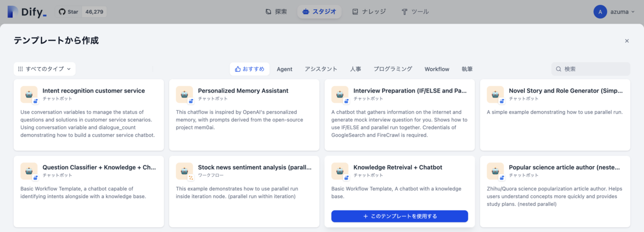The height and width of the screenshot is (232, 644).
Task: Click the robot icon on スタジオ tab
Action: pos(306,11)
